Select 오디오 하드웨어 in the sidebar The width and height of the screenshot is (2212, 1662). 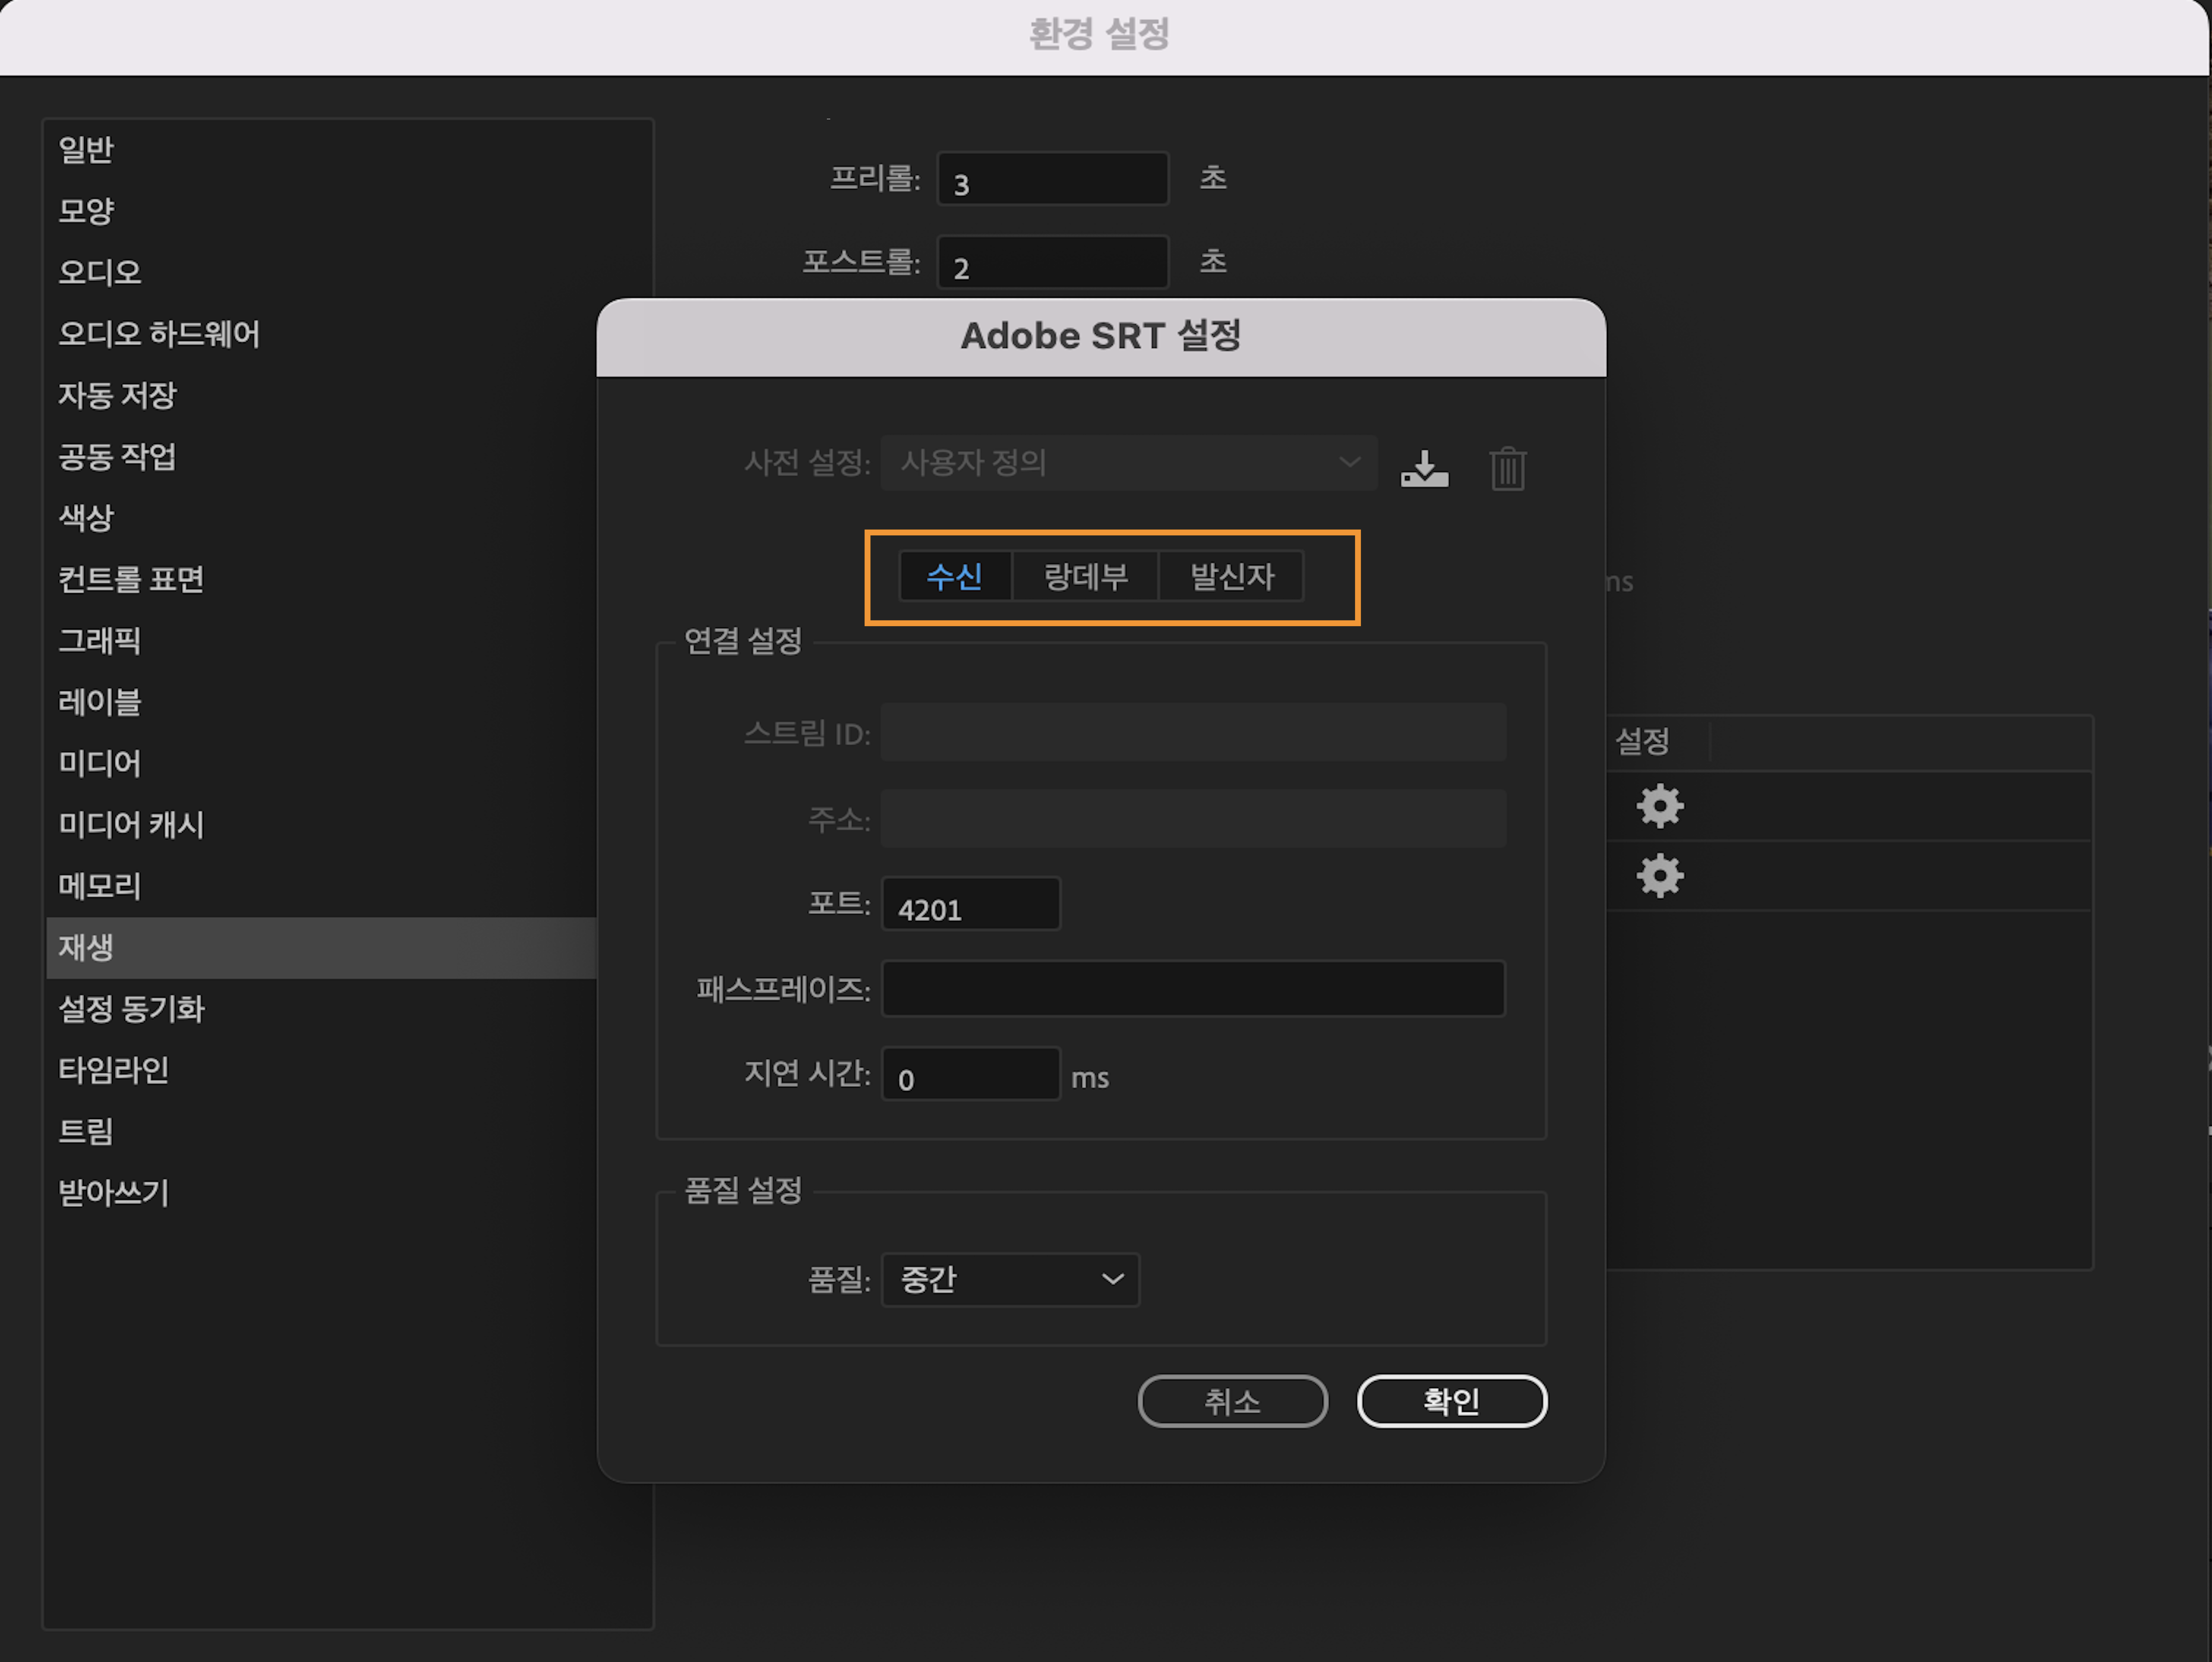(x=159, y=335)
